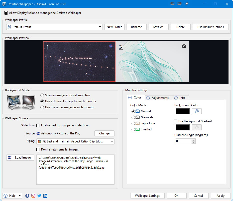Click the black Background Color swatch

182,111
